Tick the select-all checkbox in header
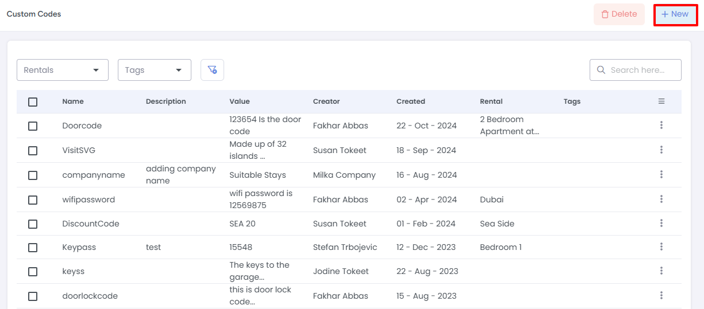 point(33,101)
